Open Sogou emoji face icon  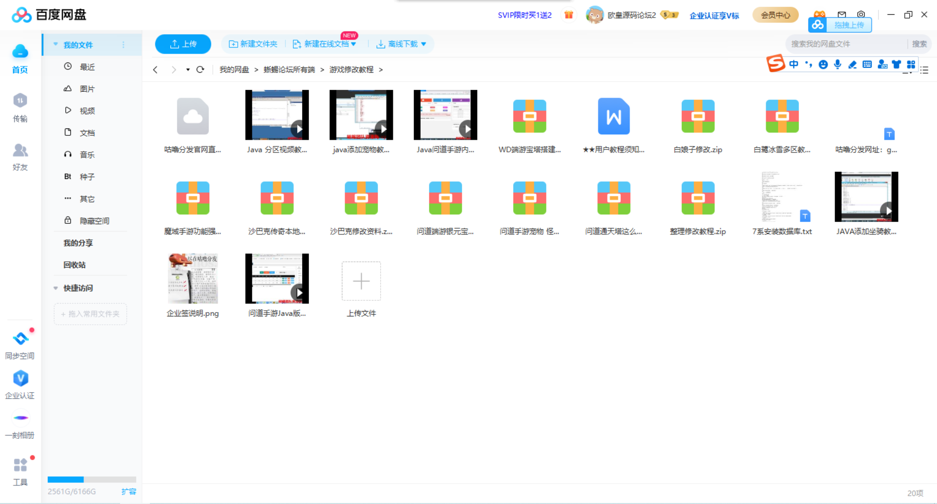pyautogui.click(x=823, y=64)
